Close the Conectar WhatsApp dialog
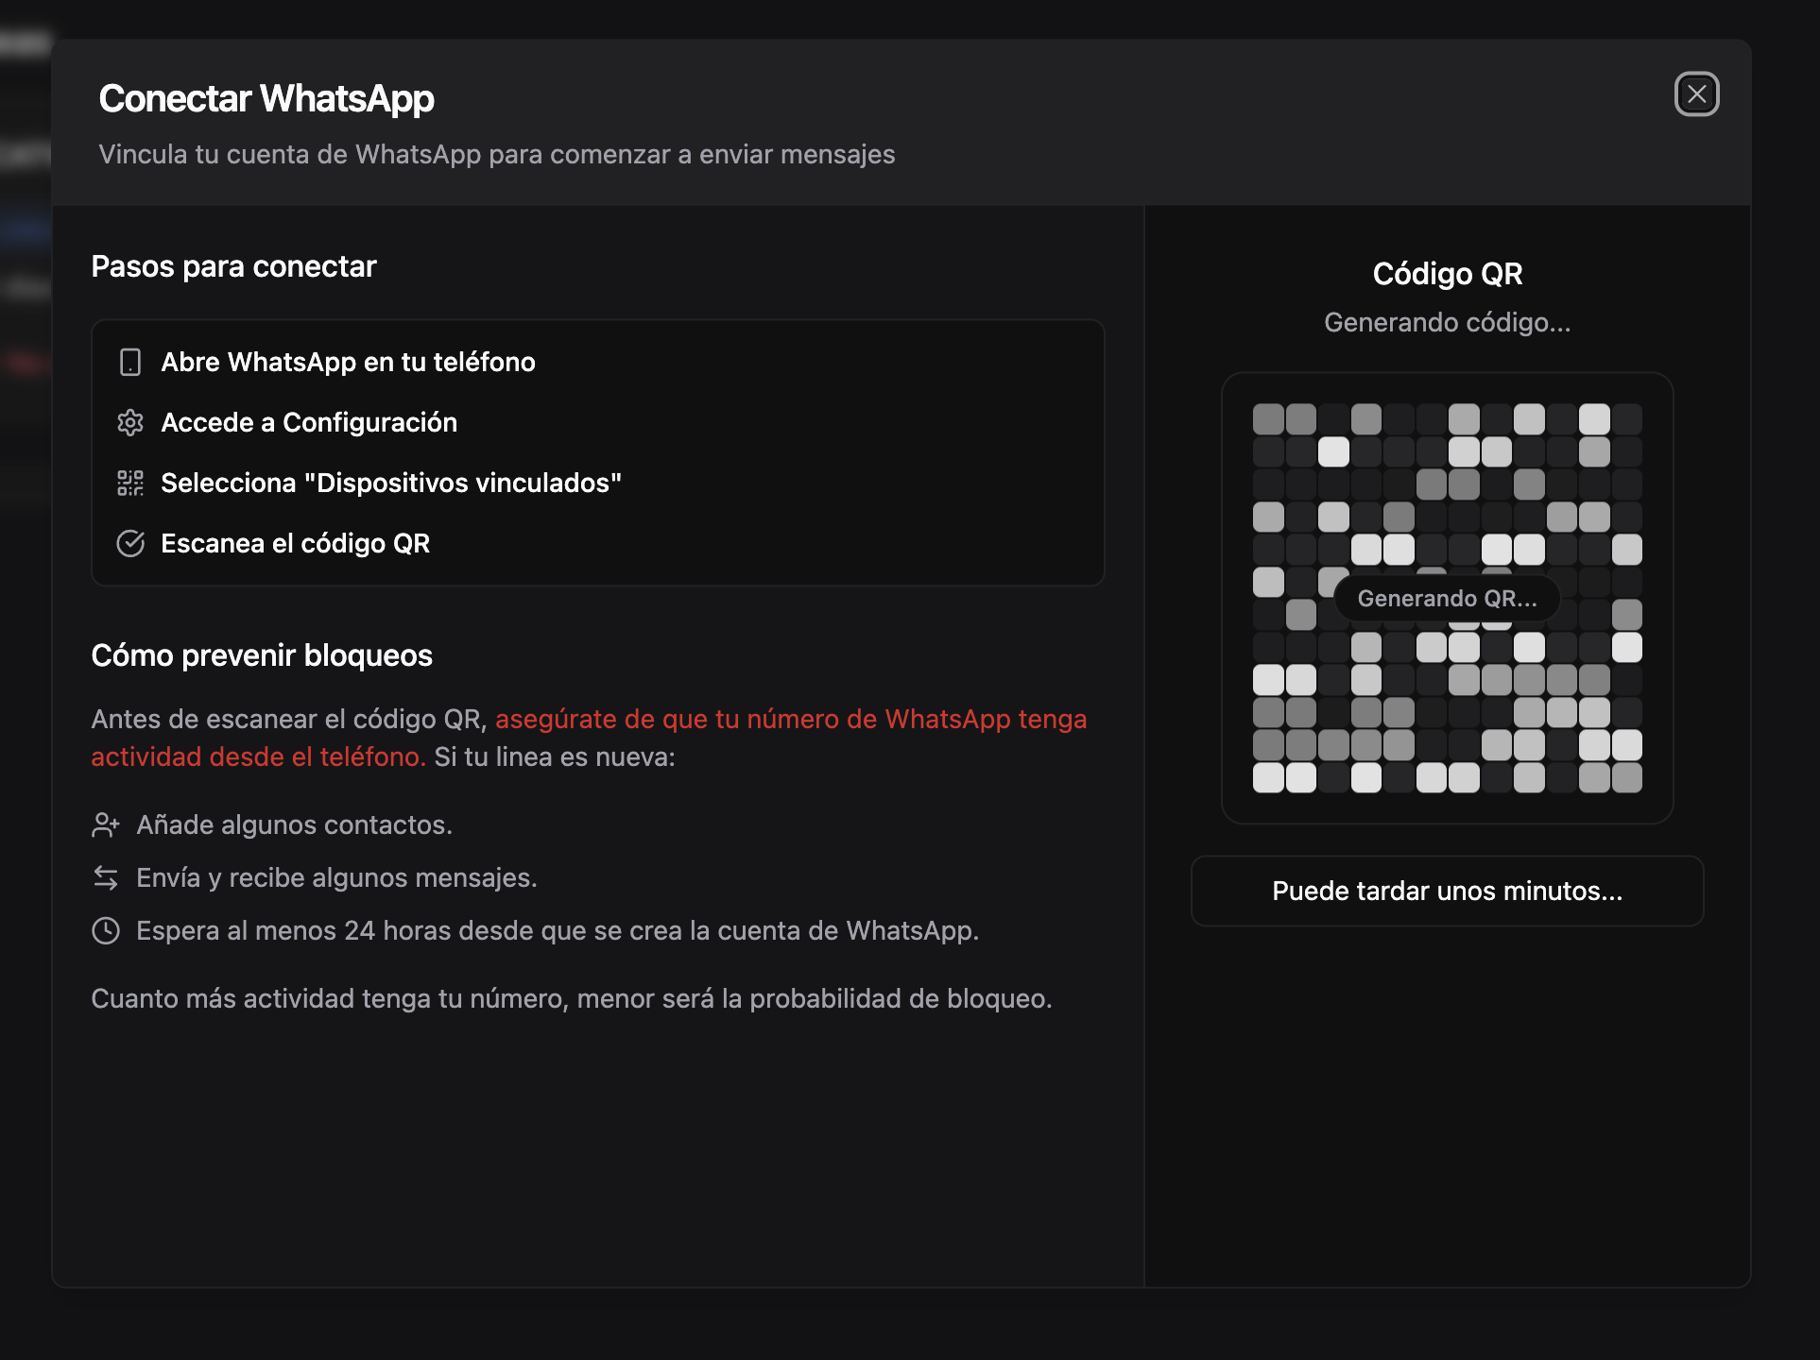 pyautogui.click(x=1696, y=94)
